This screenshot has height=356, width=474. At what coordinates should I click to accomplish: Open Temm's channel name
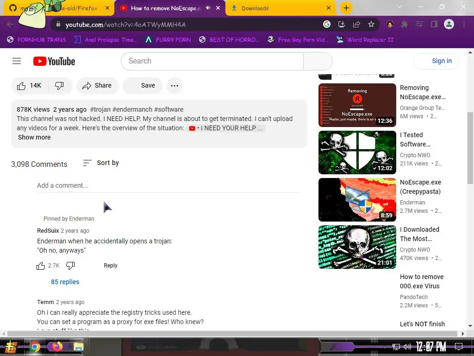[45, 302]
